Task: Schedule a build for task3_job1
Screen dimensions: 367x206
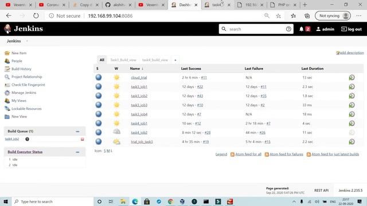Action: (x=352, y=86)
